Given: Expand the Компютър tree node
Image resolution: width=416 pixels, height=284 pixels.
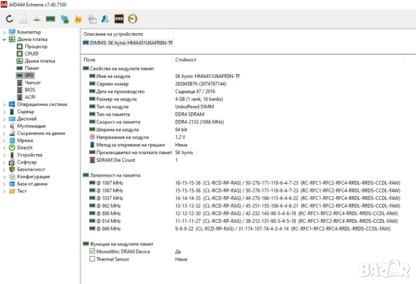Looking at the screenshot, I should pyautogui.click(x=4, y=32).
